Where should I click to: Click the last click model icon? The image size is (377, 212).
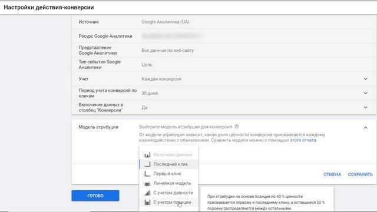pyautogui.click(x=147, y=164)
